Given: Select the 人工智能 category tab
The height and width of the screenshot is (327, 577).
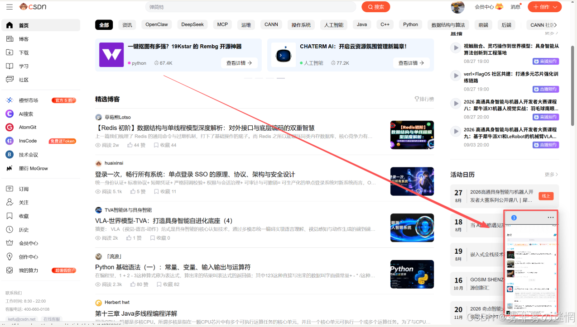Looking at the screenshot, I should [x=334, y=25].
